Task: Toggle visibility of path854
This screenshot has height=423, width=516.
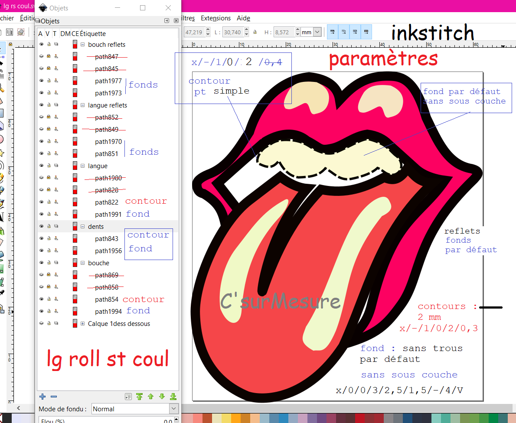Action: 42,299
